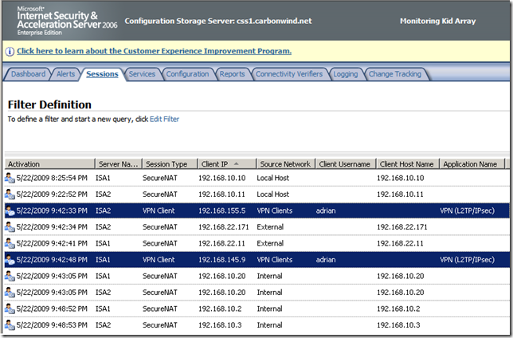
Task: Click session icon for 9:42:33 PM VPN row
Action: pos(10,211)
